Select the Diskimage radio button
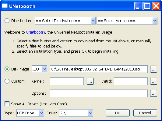Image resolution: width=162 pixels, height=121 pixels. point(7,69)
